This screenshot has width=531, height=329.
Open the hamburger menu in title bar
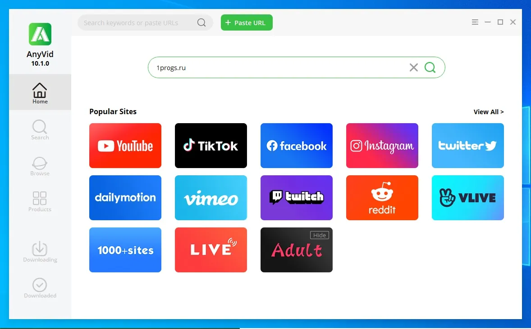[475, 22]
